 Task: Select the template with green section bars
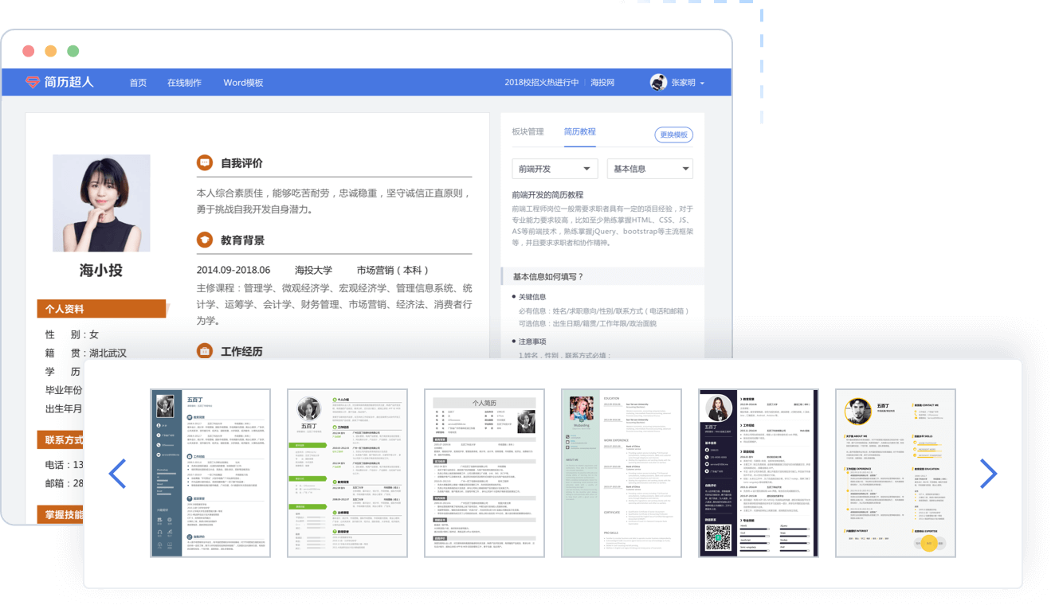point(347,473)
